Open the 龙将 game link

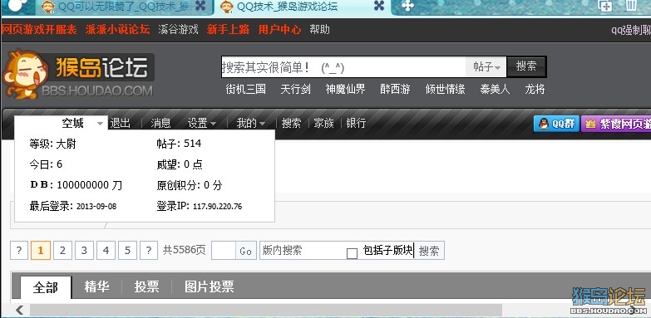535,89
